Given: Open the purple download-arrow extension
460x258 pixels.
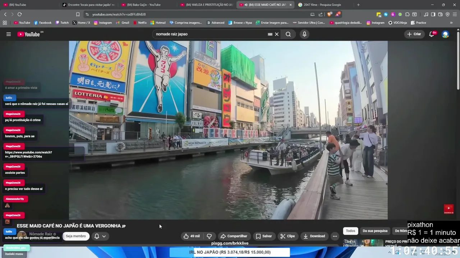Looking at the screenshot, I should point(393,14).
